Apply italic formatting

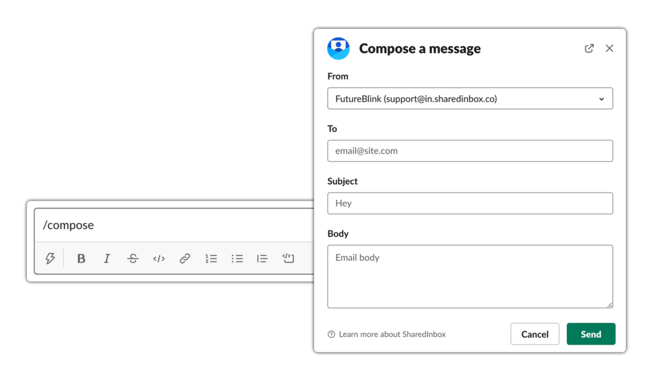point(107,258)
